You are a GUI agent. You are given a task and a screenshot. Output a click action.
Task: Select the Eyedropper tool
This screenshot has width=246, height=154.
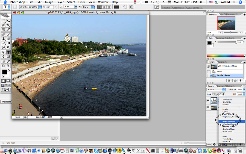click(x=8, y=61)
